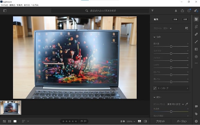200x125 pixels.
Task: Select the Crop and Rotate tool
Action: tap(196, 27)
